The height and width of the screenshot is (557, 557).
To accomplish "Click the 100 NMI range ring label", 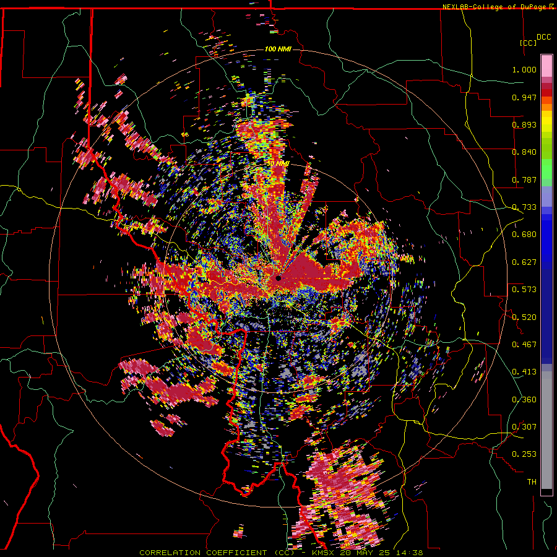I will [278, 49].
